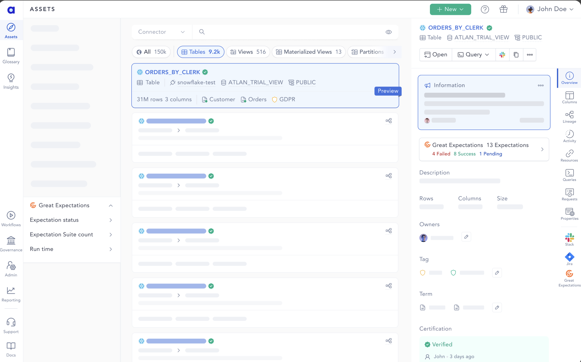
Task: Open the Query dropdown
Action: (473, 55)
